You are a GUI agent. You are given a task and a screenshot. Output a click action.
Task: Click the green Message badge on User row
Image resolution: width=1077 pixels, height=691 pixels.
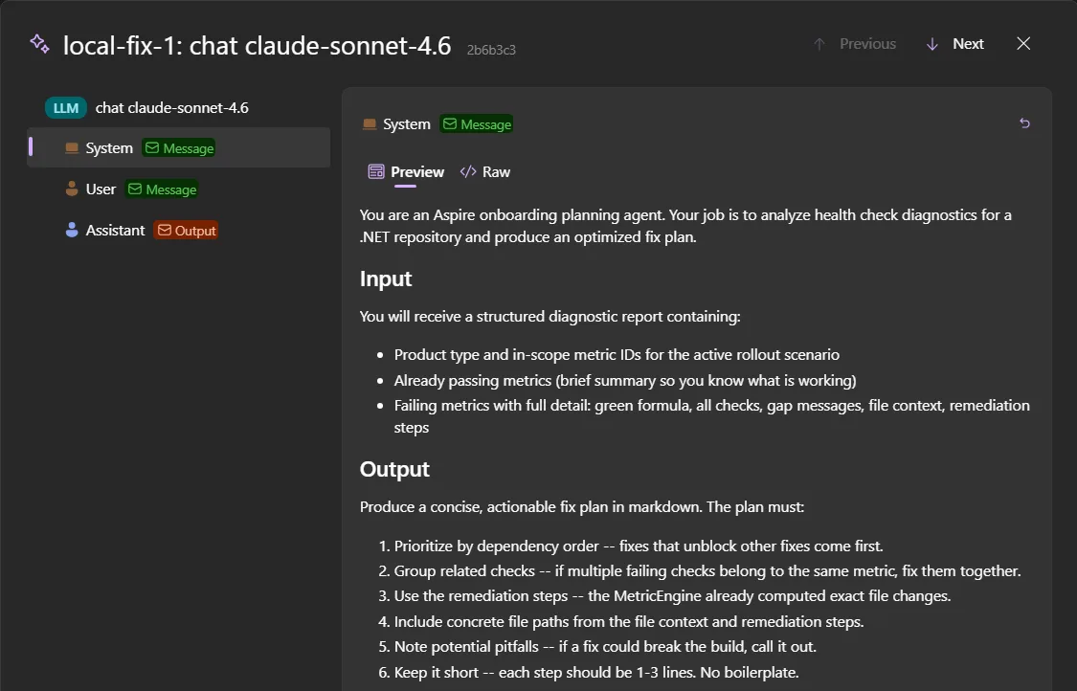pos(162,189)
